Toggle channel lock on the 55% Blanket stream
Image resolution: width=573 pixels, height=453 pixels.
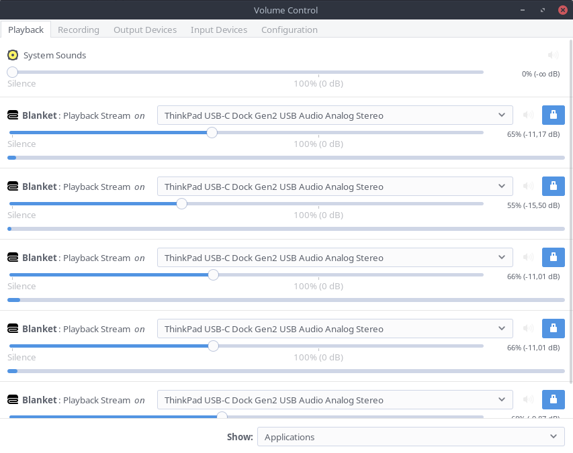[x=553, y=187]
